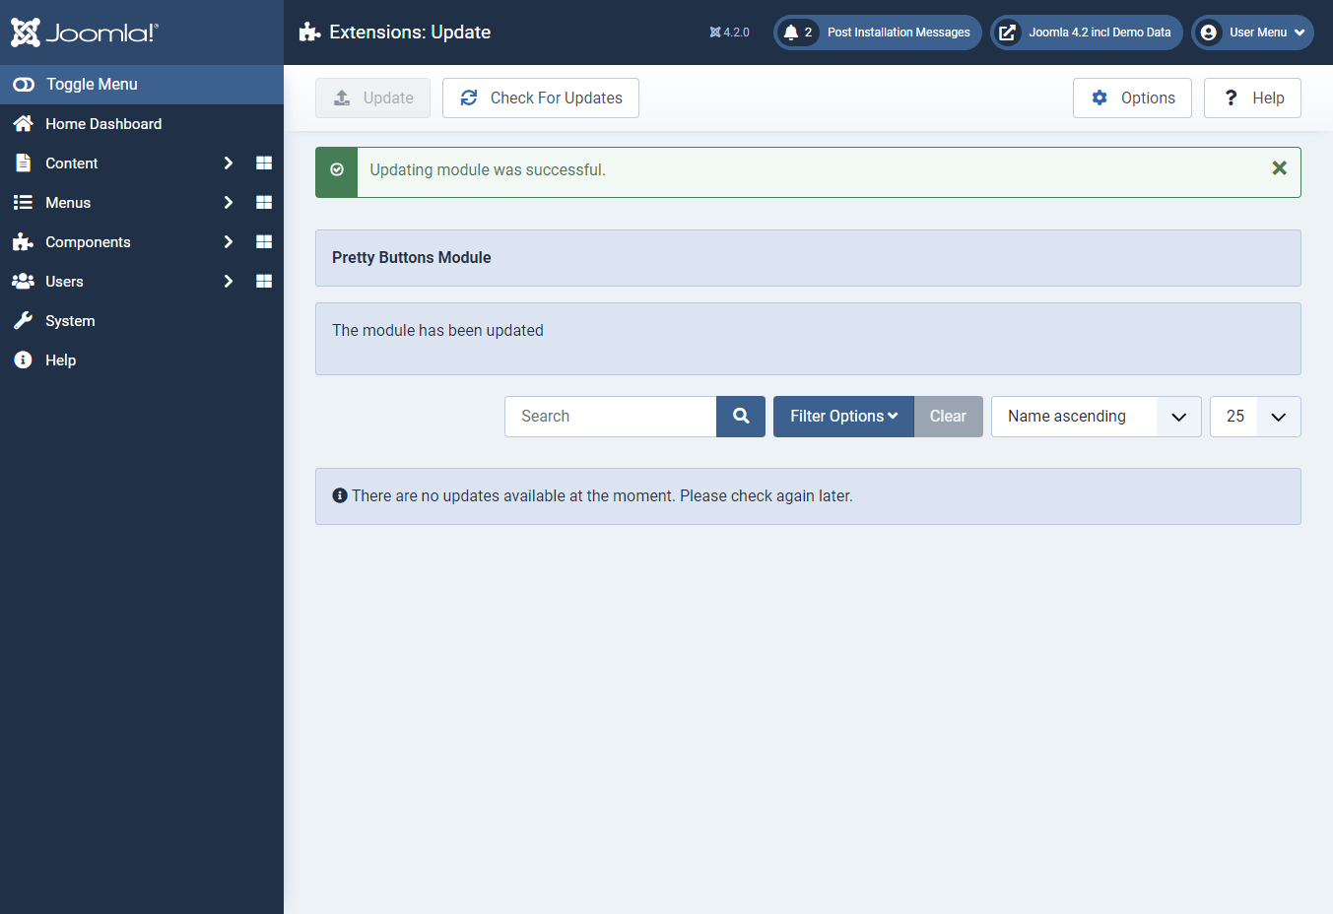Screen dimensions: 1333x914
Task: Click the search magnifier button
Action: (740, 416)
